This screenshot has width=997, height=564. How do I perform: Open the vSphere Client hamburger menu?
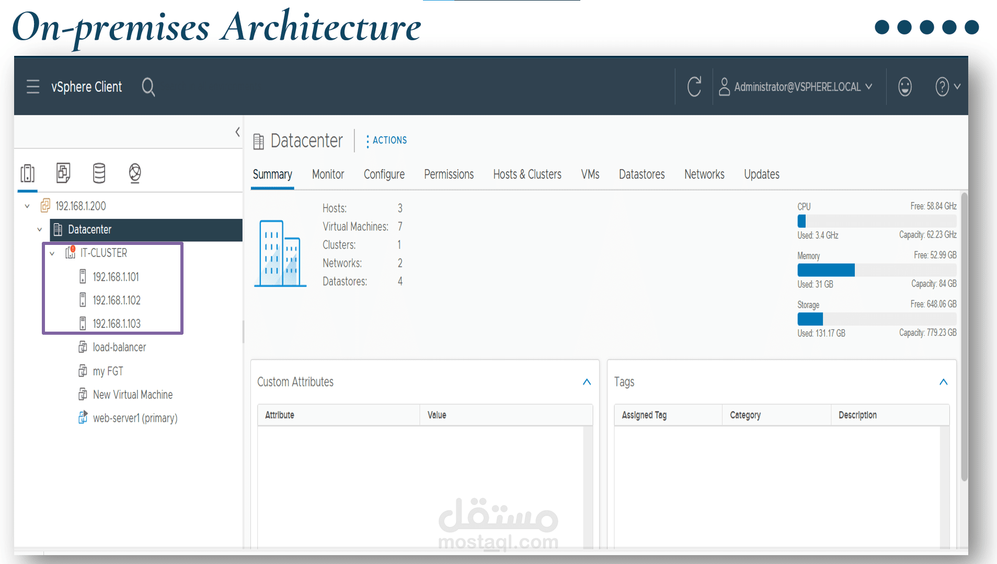33,87
